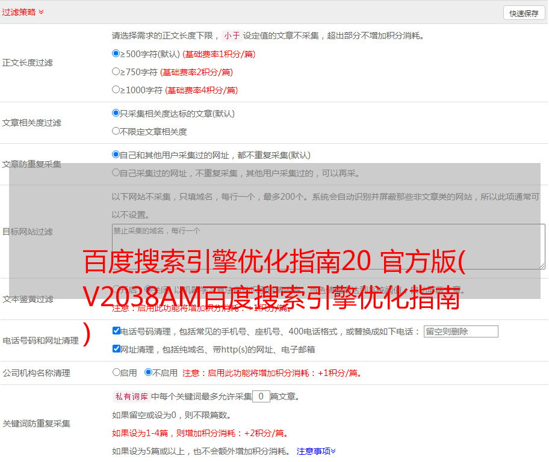Click the 公司机构名称清理 row label
This screenshot has width=549, height=462.
click(x=36, y=373)
